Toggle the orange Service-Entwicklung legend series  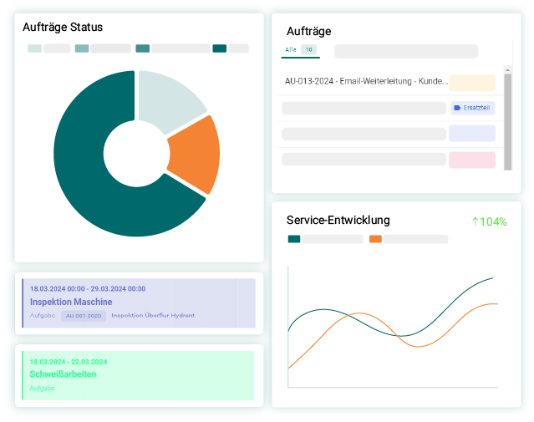375,239
